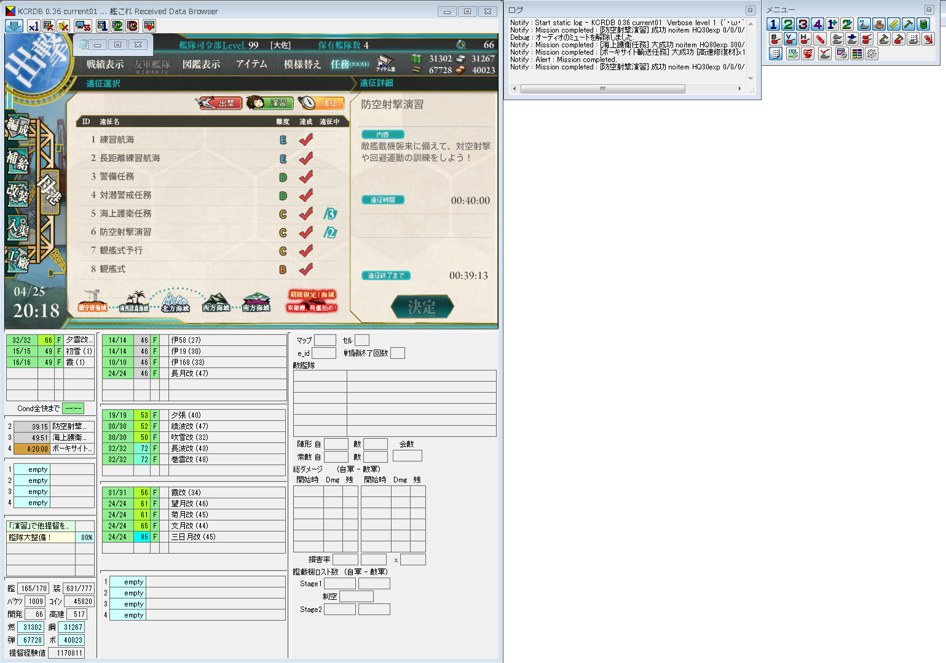Click the マップ input field
The image size is (946, 663).
(x=325, y=340)
